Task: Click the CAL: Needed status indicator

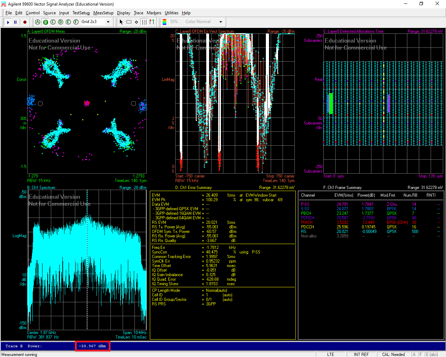Action: click(393, 355)
